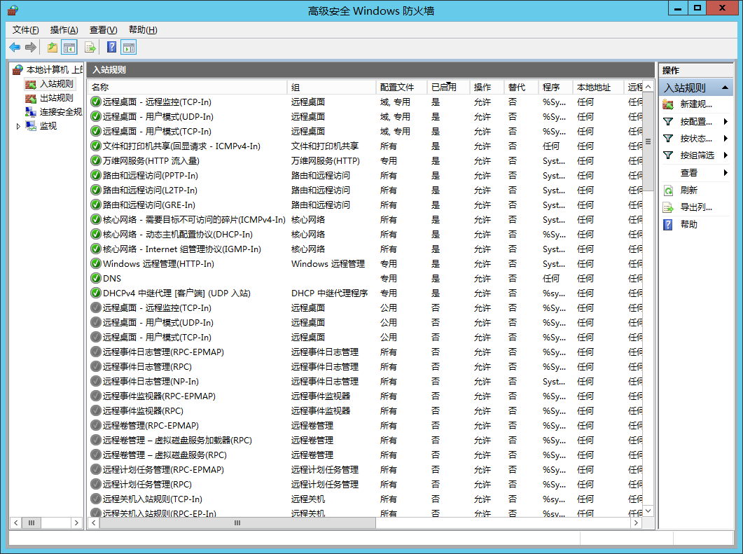
Task: Click green check icon of DNS rule
Action: pyautogui.click(x=96, y=278)
